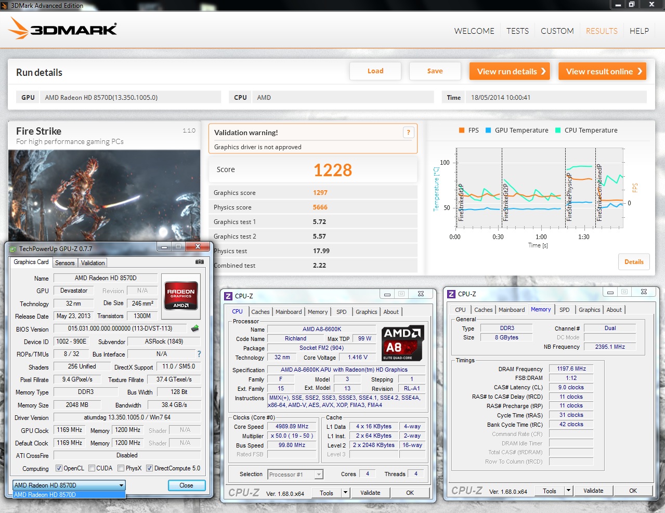The width and height of the screenshot is (665, 513).
Task: Open the HELP section
Action: [x=639, y=31]
